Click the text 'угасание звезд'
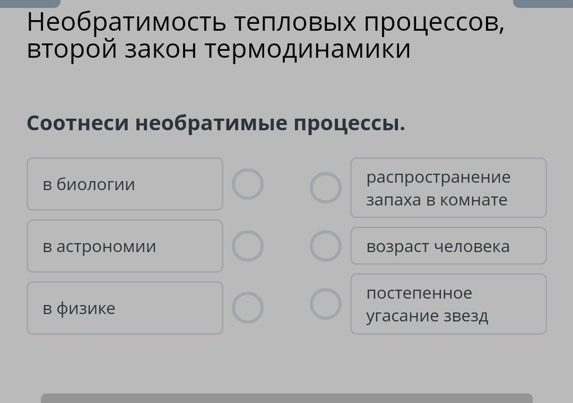The width and height of the screenshot is (573, 403). click(x=427, y=316)
